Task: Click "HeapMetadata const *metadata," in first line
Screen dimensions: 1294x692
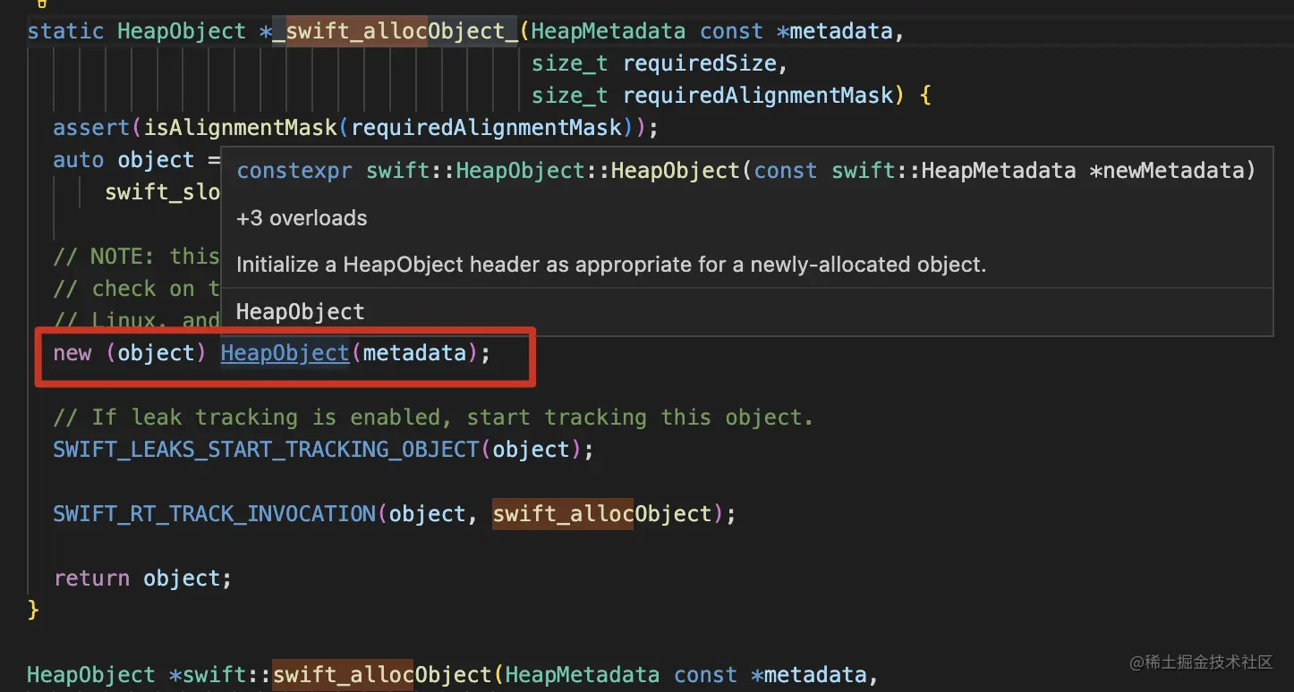Action: tap(719, 31)
